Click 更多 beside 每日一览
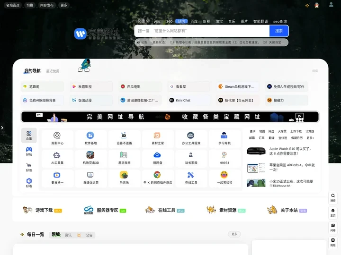Viewport: 341px width, 255px height. 234,234
